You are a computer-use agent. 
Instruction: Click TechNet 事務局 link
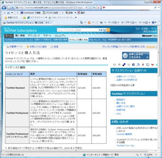(x=124, y=134)
